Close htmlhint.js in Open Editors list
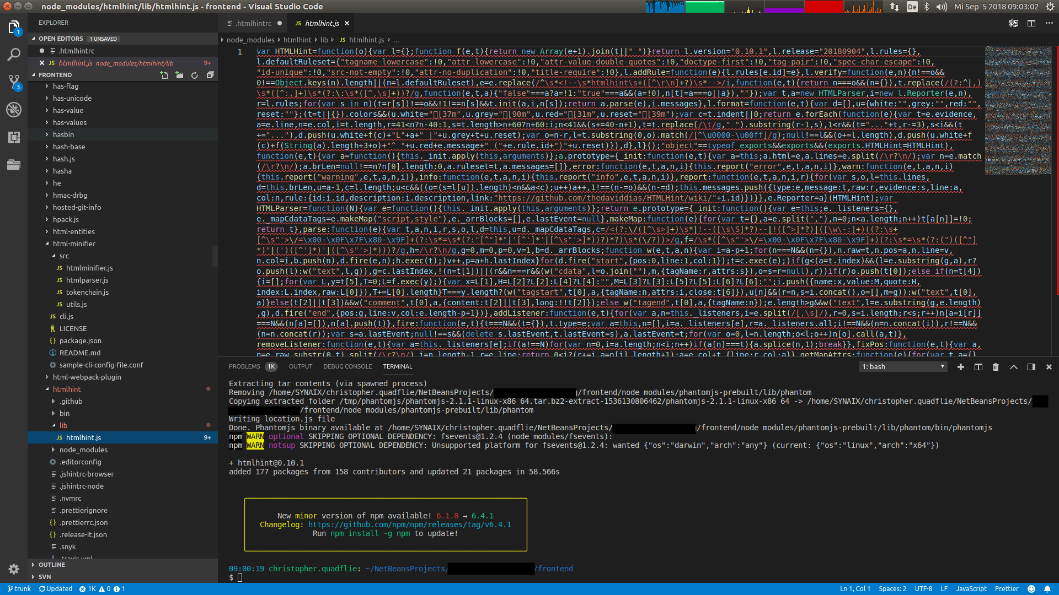The width and height of the screenshot is (1059, 595). coord(42,63)
